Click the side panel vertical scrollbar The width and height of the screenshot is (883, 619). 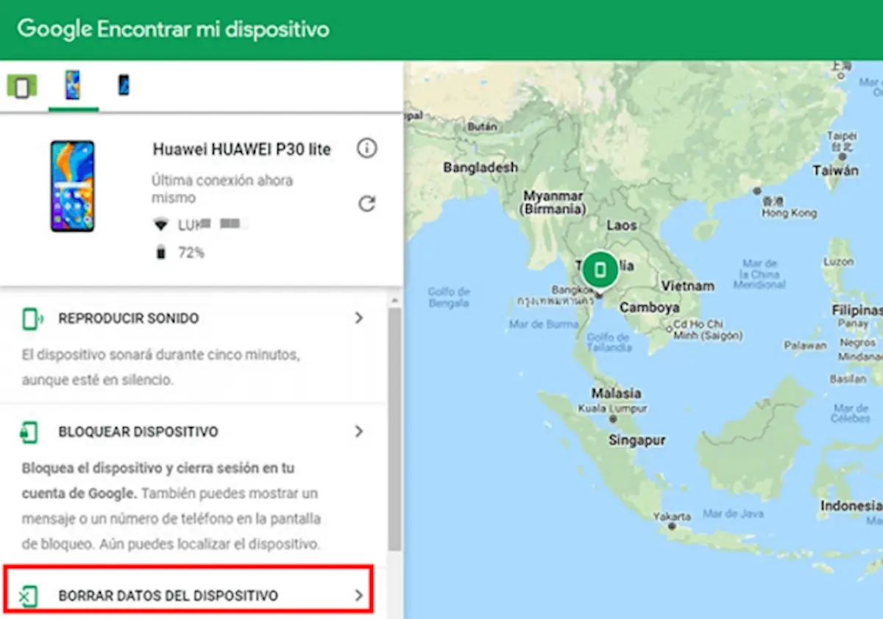(x=395, y=426)
